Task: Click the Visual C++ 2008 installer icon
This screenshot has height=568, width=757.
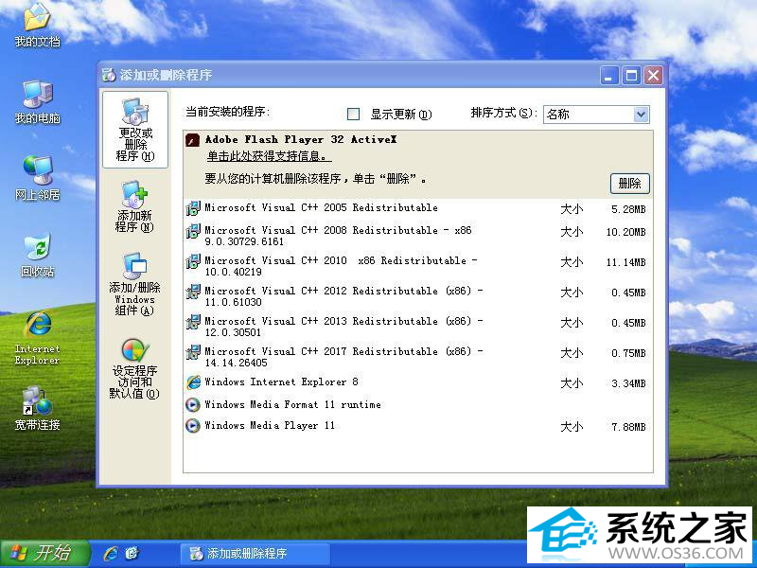Action: click(193, 231)
